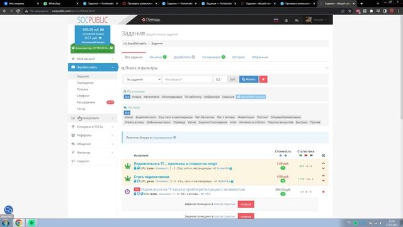Click the green flag statistics icon
This screenshot has width=403, height=227.
(301, 156)
